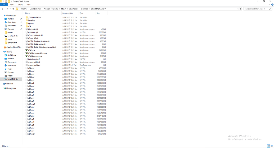This screenshot has width=274, height=148.
Task: Click the common.rpf file icon
Action: point(26,32)
